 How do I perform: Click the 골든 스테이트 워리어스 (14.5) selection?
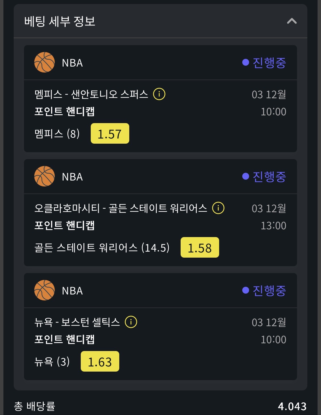click(x=102, y=248)
